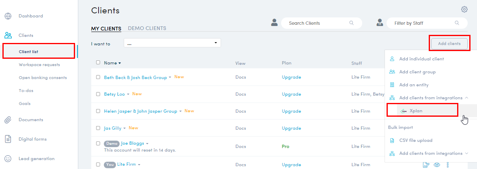Image resolution: width=477 pixels, height=169 pixels.
Task: Open the 'I want to' dropdown
Action: click(x=172, y=43)
